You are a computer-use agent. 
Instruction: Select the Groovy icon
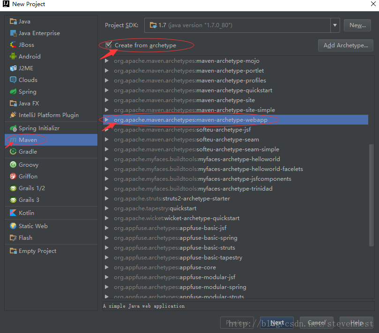[13, 164]
